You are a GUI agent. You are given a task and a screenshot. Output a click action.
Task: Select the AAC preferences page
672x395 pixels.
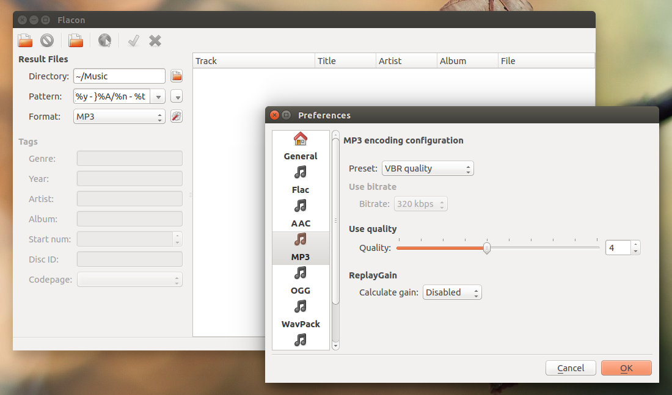(x=301, y=213)
